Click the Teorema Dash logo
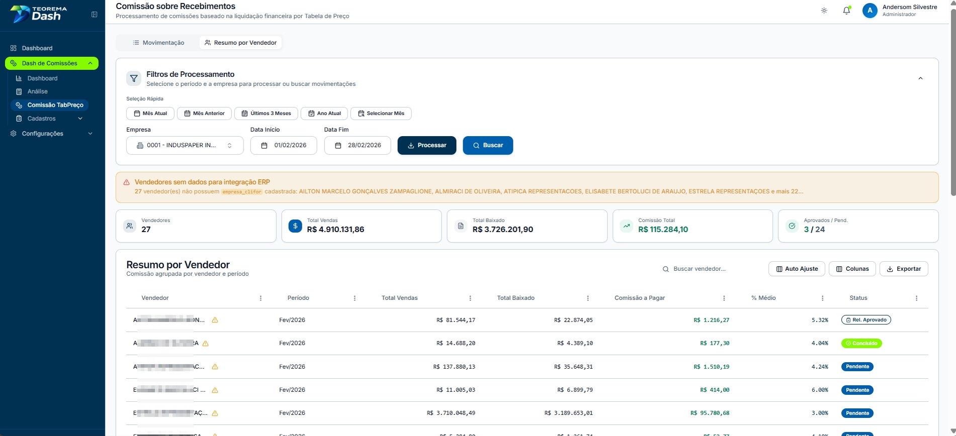Viewport: 956px width, 436px height. tap(39, 14)
